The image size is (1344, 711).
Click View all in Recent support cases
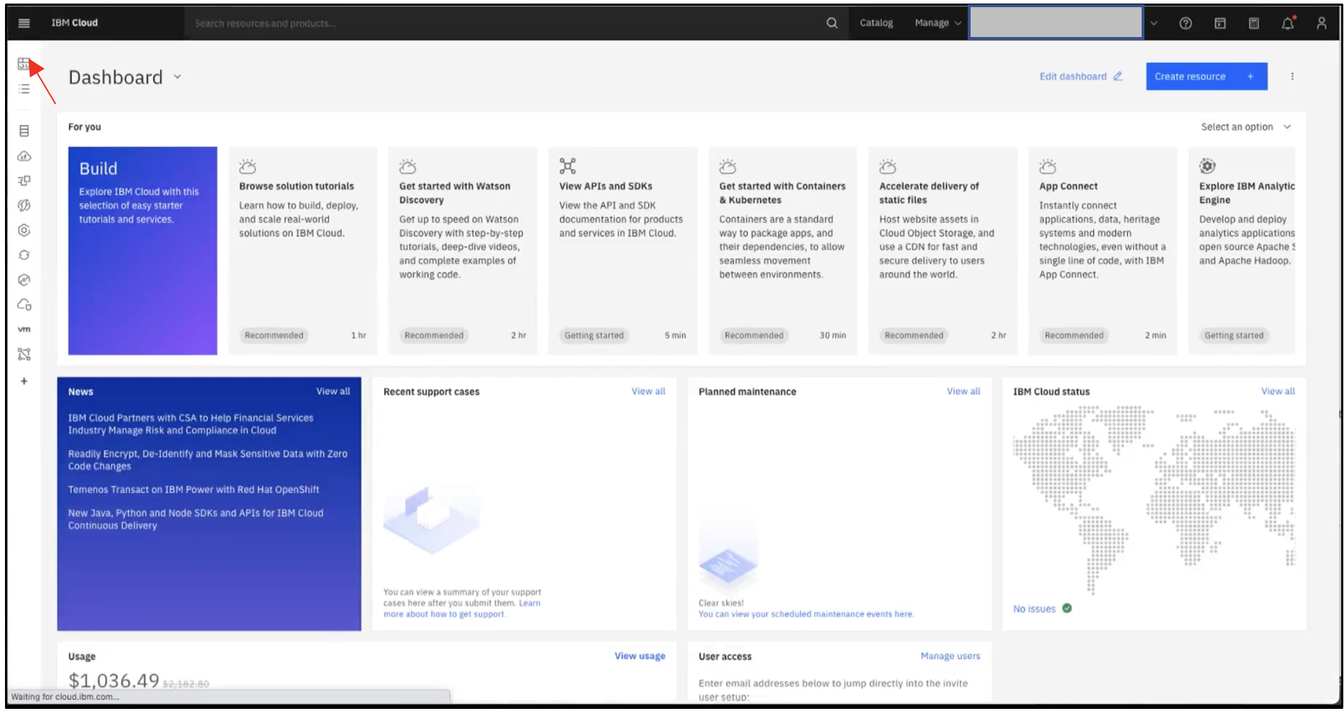648,391
